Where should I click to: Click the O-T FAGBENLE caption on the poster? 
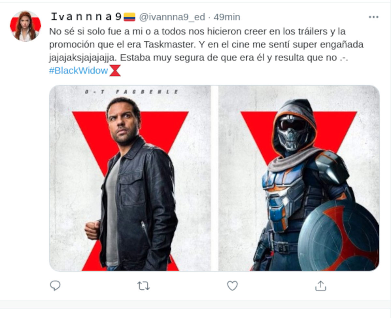pos(132,92)
